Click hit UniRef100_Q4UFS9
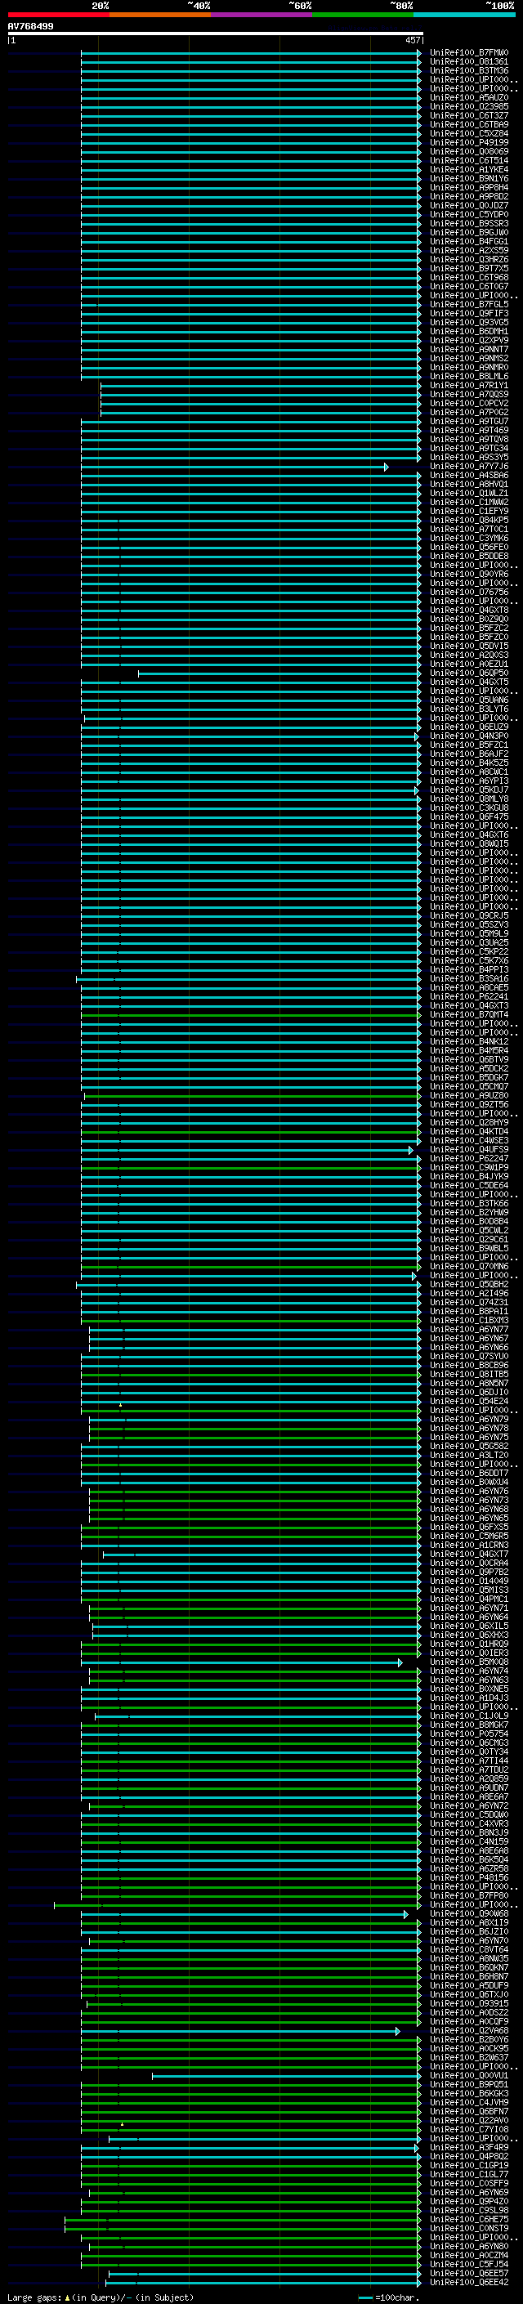523x2304 pixels. coord(469,1149)
